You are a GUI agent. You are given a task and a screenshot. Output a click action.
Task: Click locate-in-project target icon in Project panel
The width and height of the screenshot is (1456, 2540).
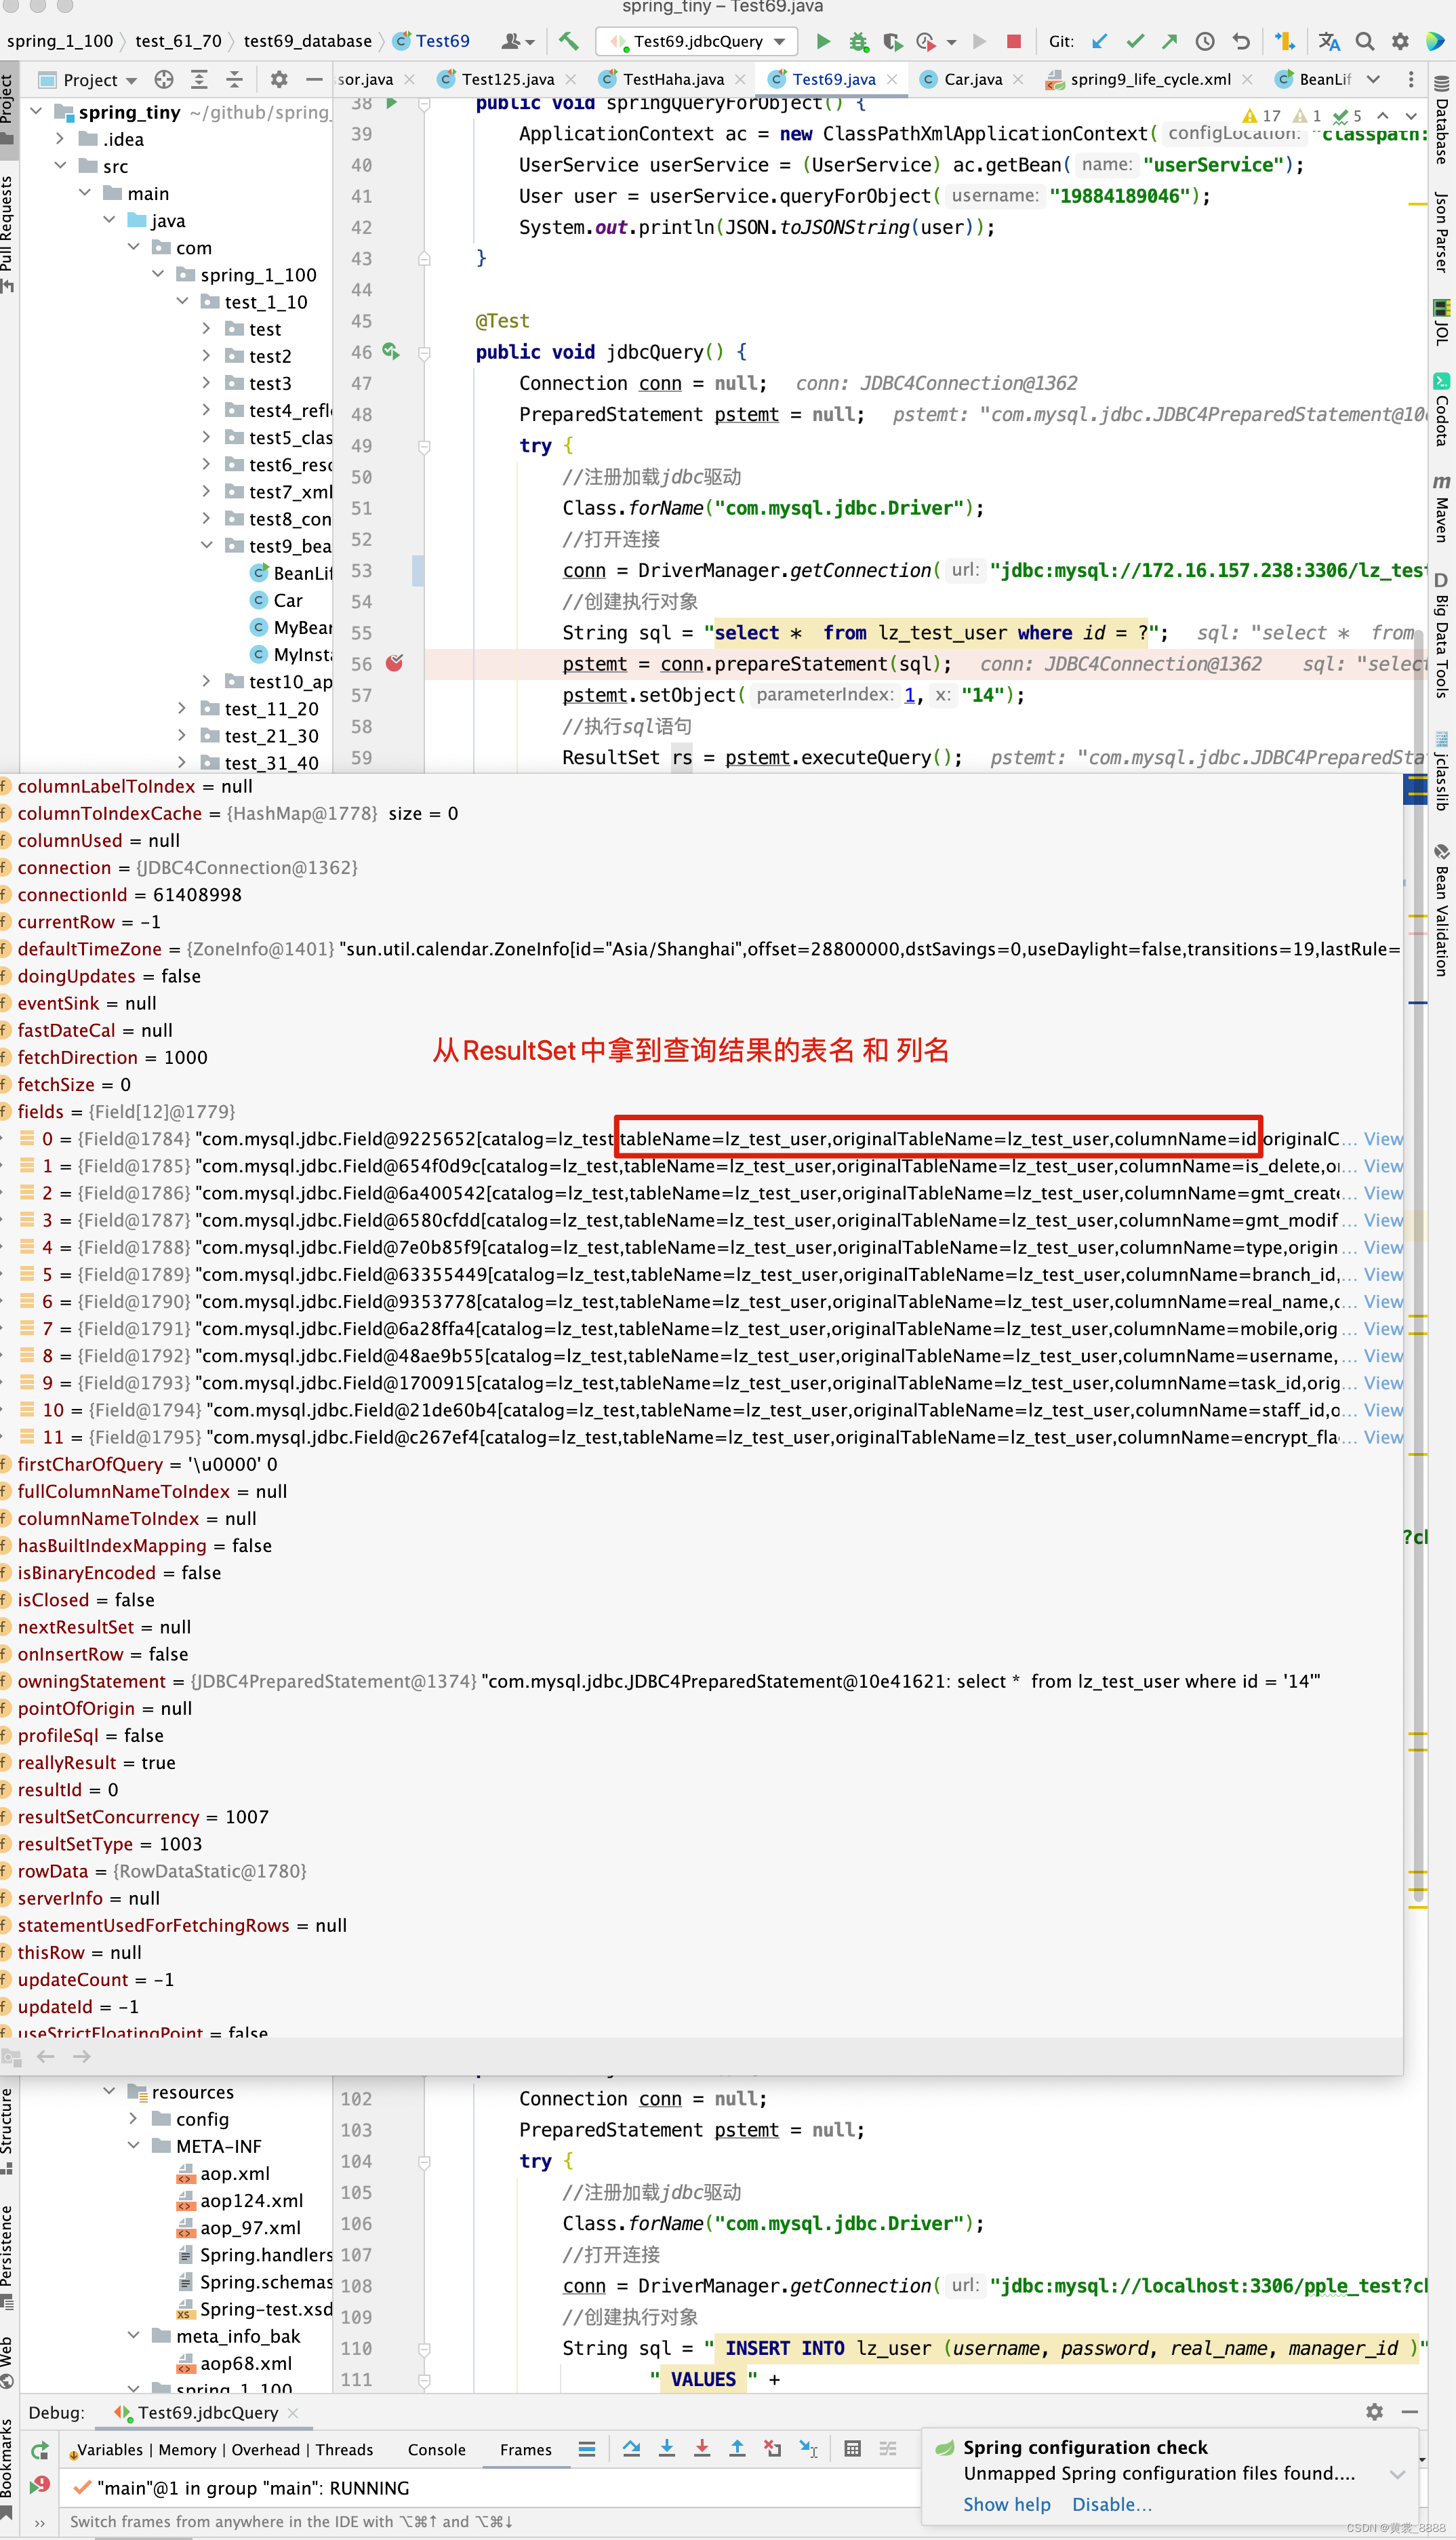164,79
